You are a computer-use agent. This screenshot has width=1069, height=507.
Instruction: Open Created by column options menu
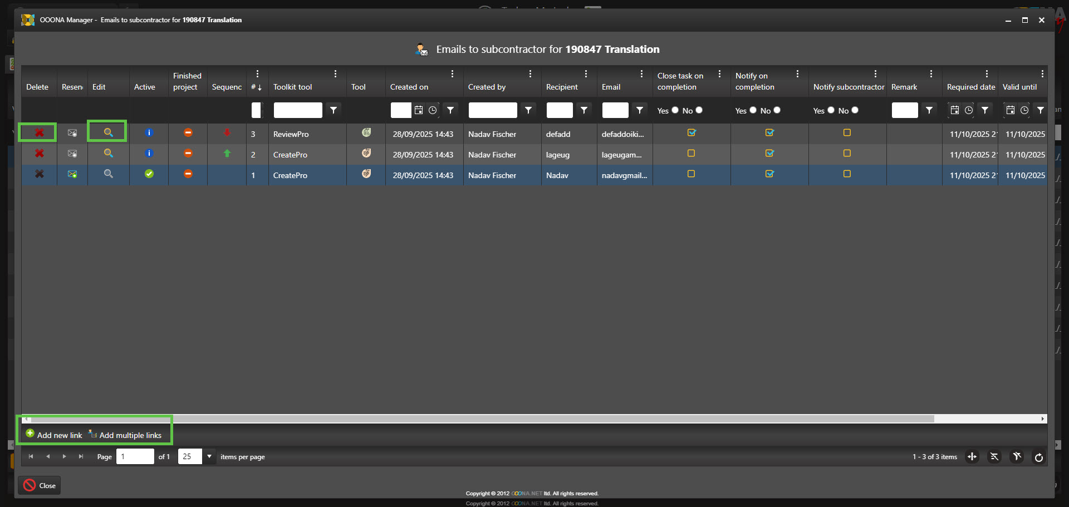[530, 74]
